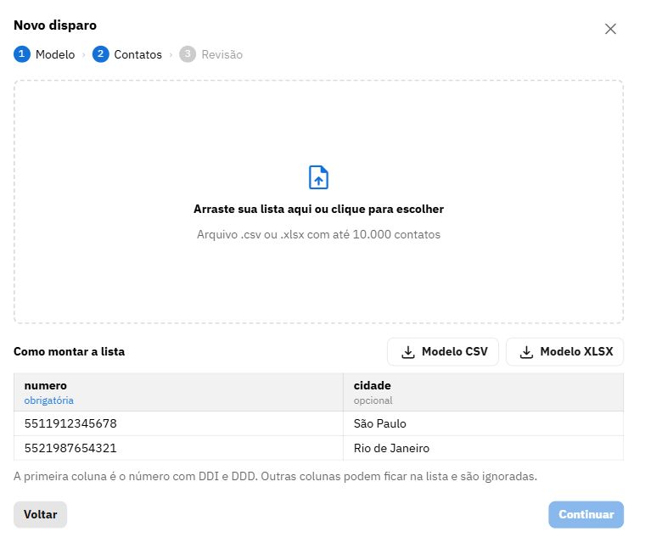Click the step 1 circle beside Modelo

(x=22, y=54)
